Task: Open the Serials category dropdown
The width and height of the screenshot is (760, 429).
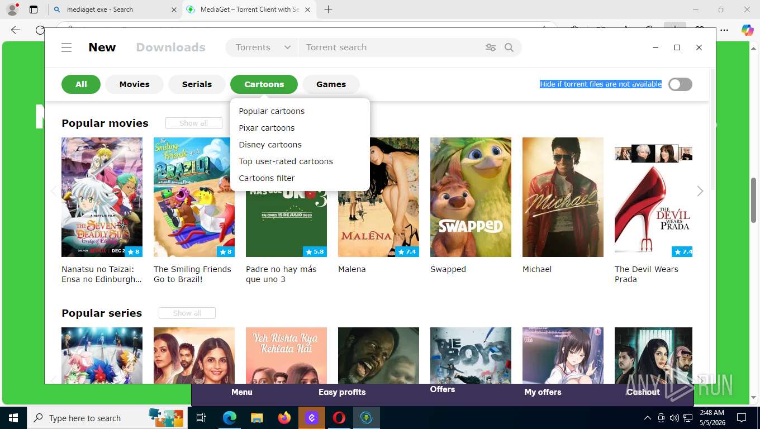Action: click(x=197, y=84)
